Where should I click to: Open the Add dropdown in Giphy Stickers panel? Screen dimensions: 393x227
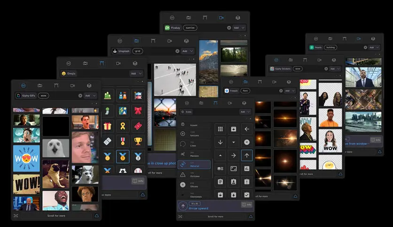tap(335, 68)
